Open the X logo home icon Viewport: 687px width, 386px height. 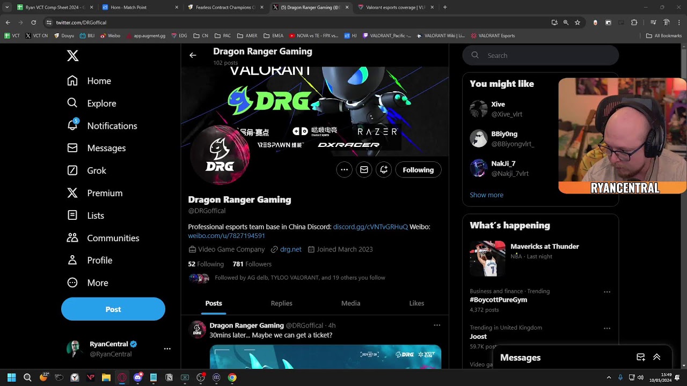click(72, 56)
